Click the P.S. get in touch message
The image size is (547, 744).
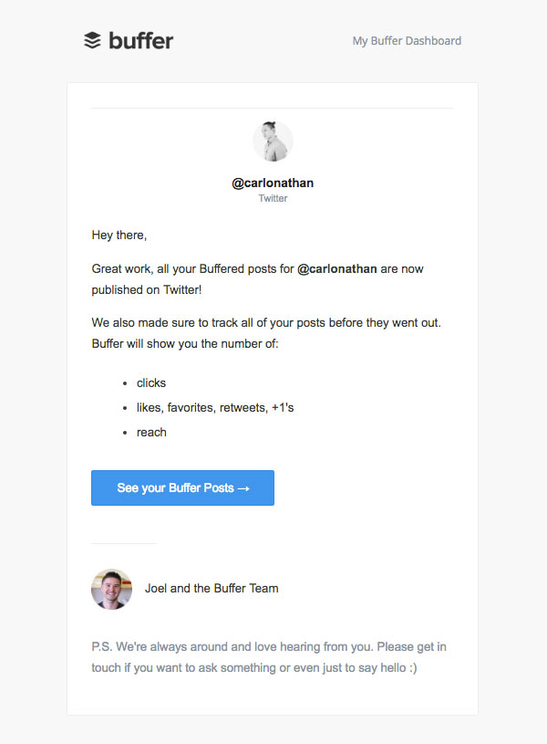click(x=269, y=657)
